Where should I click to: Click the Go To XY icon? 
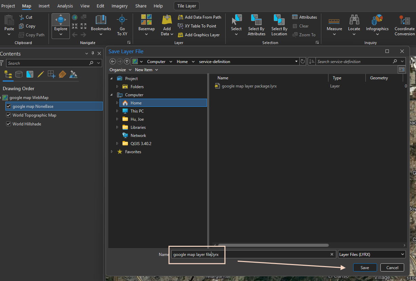(122, 20)
